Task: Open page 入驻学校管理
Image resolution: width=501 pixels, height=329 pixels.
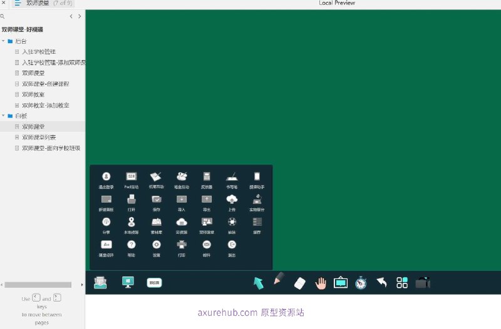Action: coord(39,52)
